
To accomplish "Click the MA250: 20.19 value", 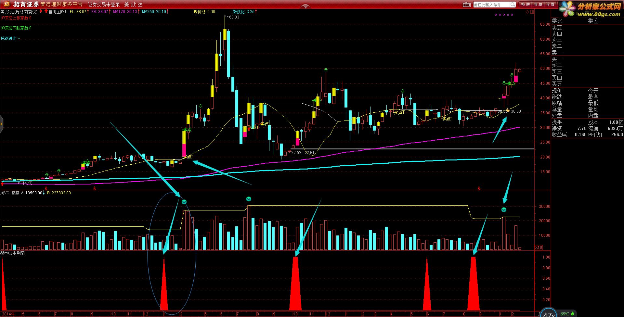I will [155, 12].
